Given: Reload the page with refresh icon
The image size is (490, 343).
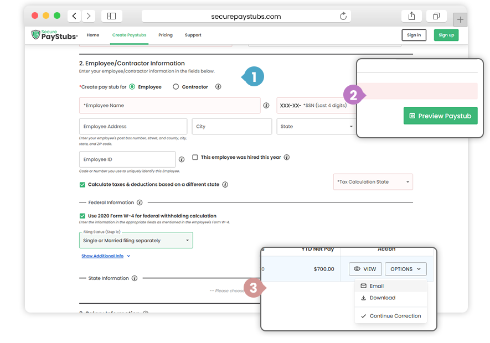Looking at the screenshot, I should coord(343,17).
